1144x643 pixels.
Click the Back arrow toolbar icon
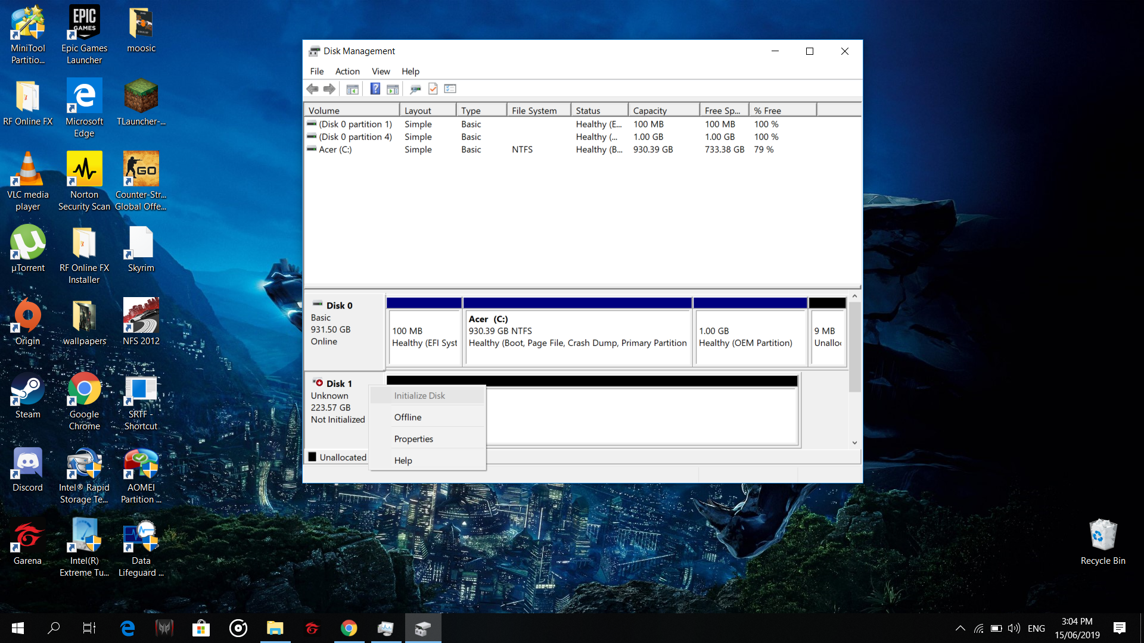[x=312, y=89]
